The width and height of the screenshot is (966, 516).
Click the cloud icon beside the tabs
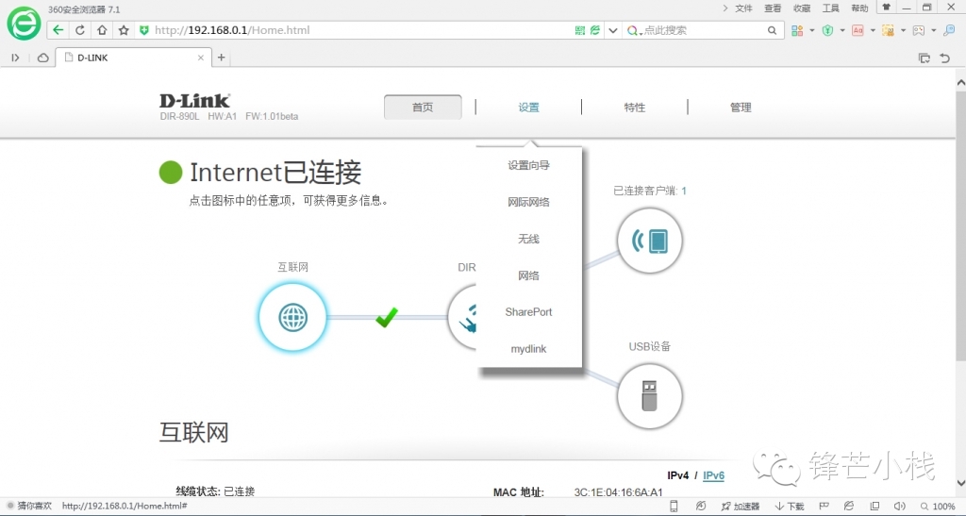pos(42,58)
